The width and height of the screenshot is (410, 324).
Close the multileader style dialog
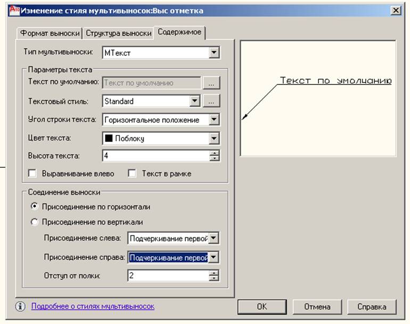coord(395,11)
